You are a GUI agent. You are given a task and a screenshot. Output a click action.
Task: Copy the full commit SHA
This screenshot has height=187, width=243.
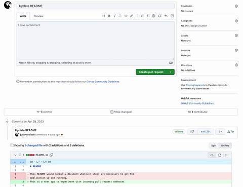(x=192, y=132)
